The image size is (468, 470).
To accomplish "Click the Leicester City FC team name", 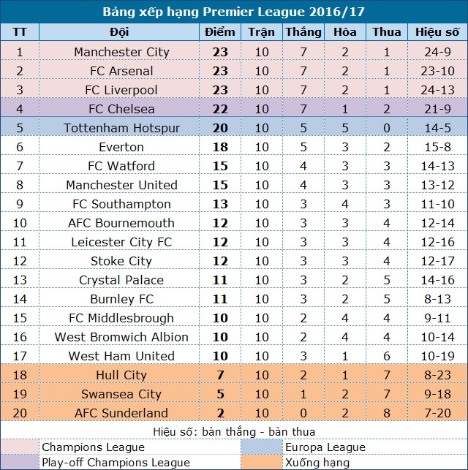I will [121, 242].
